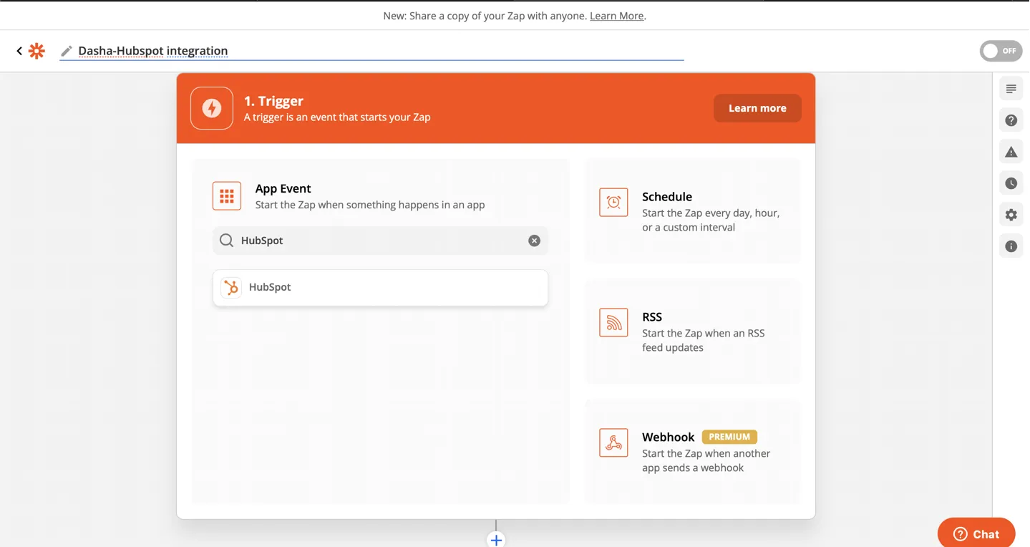Select the Schedule alarm clock icon
This screenshot has height=547, width=1030.
pos(613,203)
